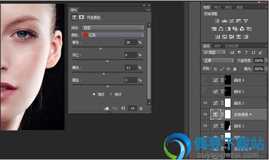Select the 绝对 (Absolute) radio button

coord(111,94)
